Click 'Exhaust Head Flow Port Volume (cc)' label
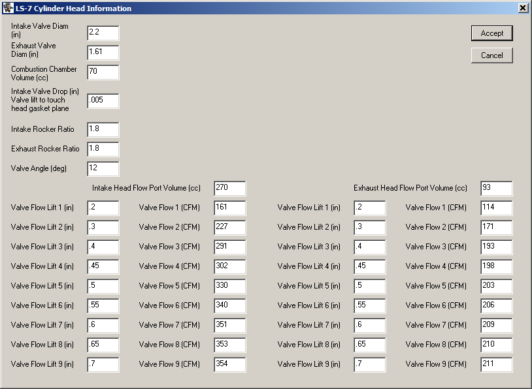The width and height of the screenshot is (532, 389). (x=410, y=188)
